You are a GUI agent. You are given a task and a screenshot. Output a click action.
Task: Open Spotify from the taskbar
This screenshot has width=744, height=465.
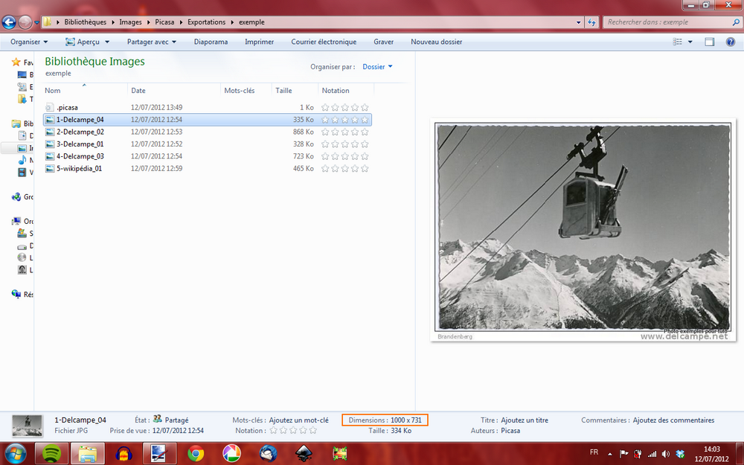click(52, 454)
